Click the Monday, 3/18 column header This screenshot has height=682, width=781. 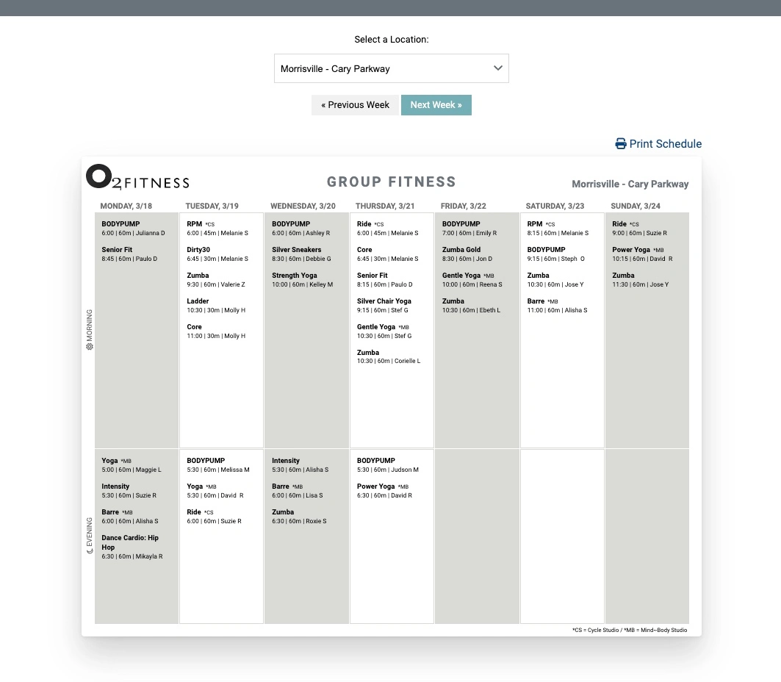126,207
